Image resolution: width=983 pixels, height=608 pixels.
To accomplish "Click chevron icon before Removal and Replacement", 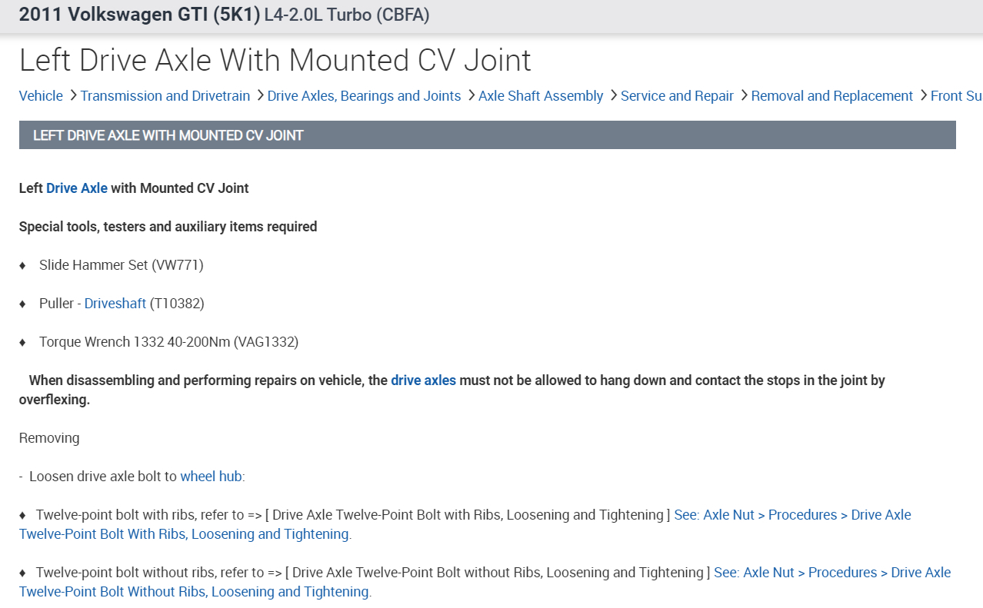I will (744, 95).
